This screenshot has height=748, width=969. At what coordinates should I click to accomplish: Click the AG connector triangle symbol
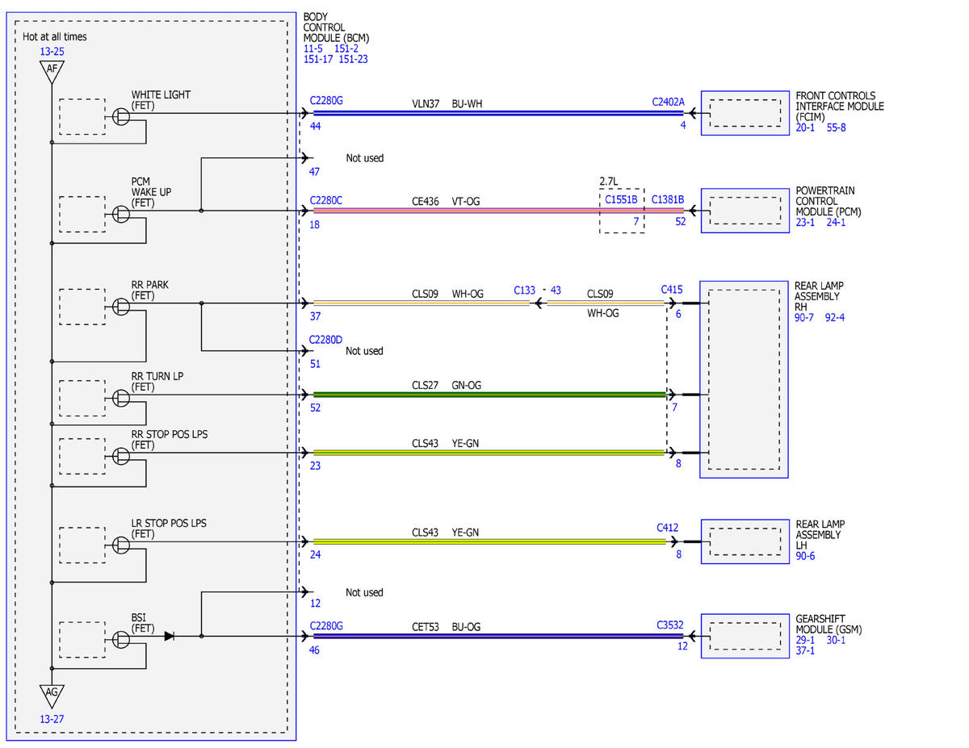52,696
